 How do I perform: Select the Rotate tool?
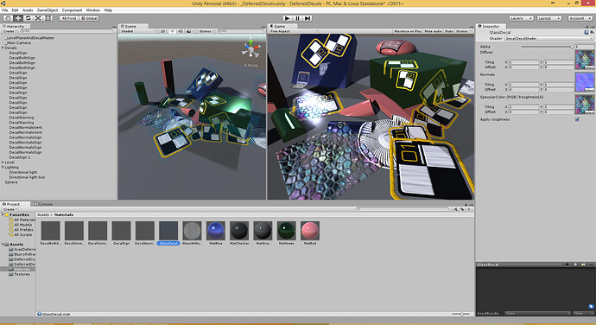point(28,18)
